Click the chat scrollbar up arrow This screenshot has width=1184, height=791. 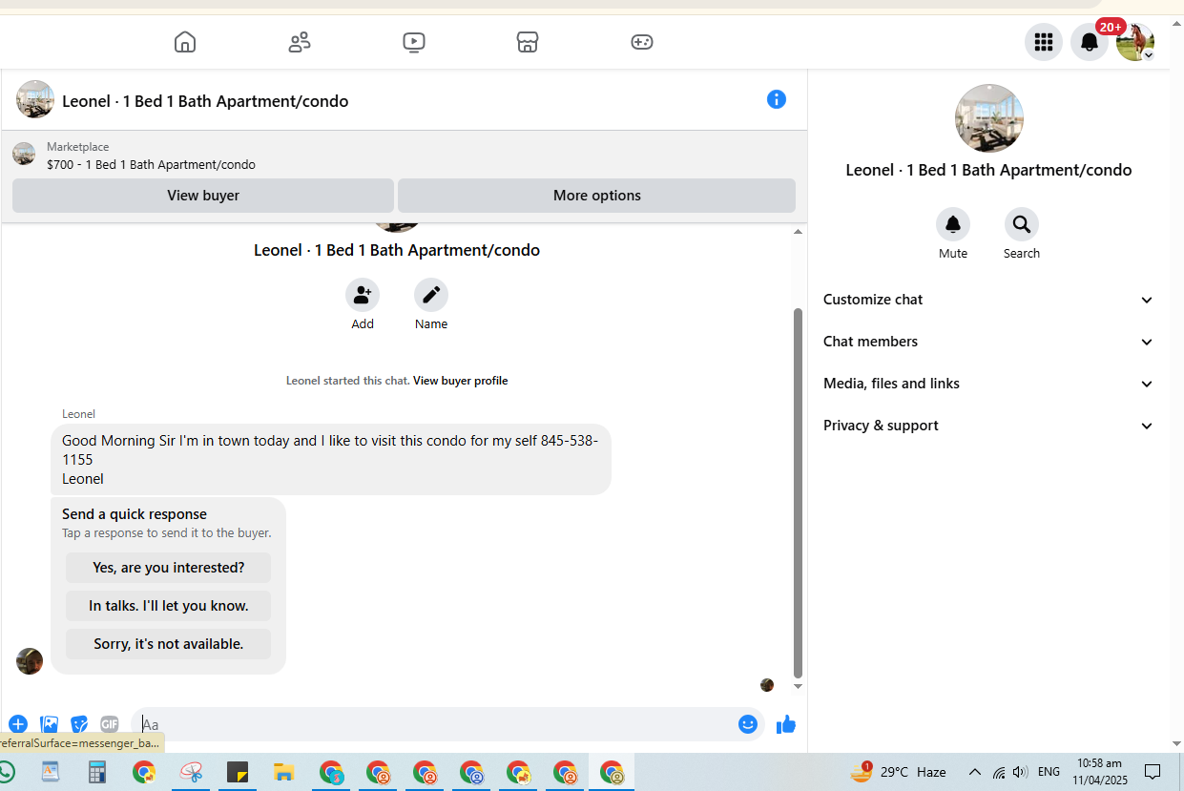[x=799, y=231]
